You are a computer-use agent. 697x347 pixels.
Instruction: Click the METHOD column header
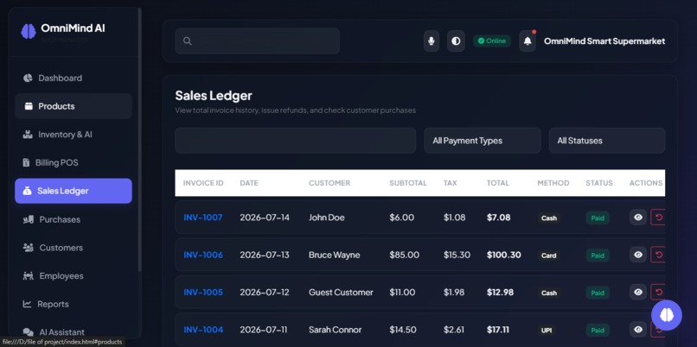pos(553,183)
